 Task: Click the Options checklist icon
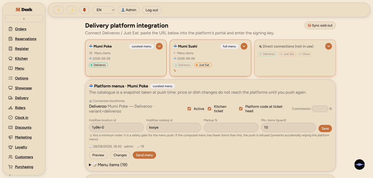point(10,78)
